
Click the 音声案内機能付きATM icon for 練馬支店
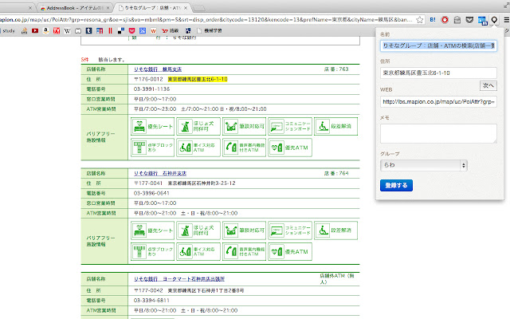coord(242,147)
